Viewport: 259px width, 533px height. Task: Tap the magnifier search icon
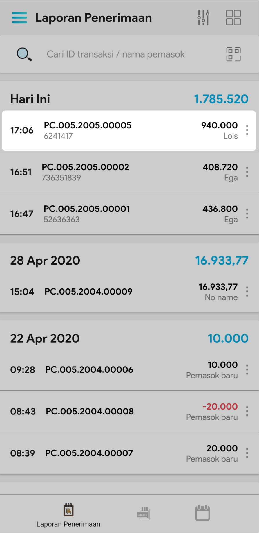click(x=24, y=54)
